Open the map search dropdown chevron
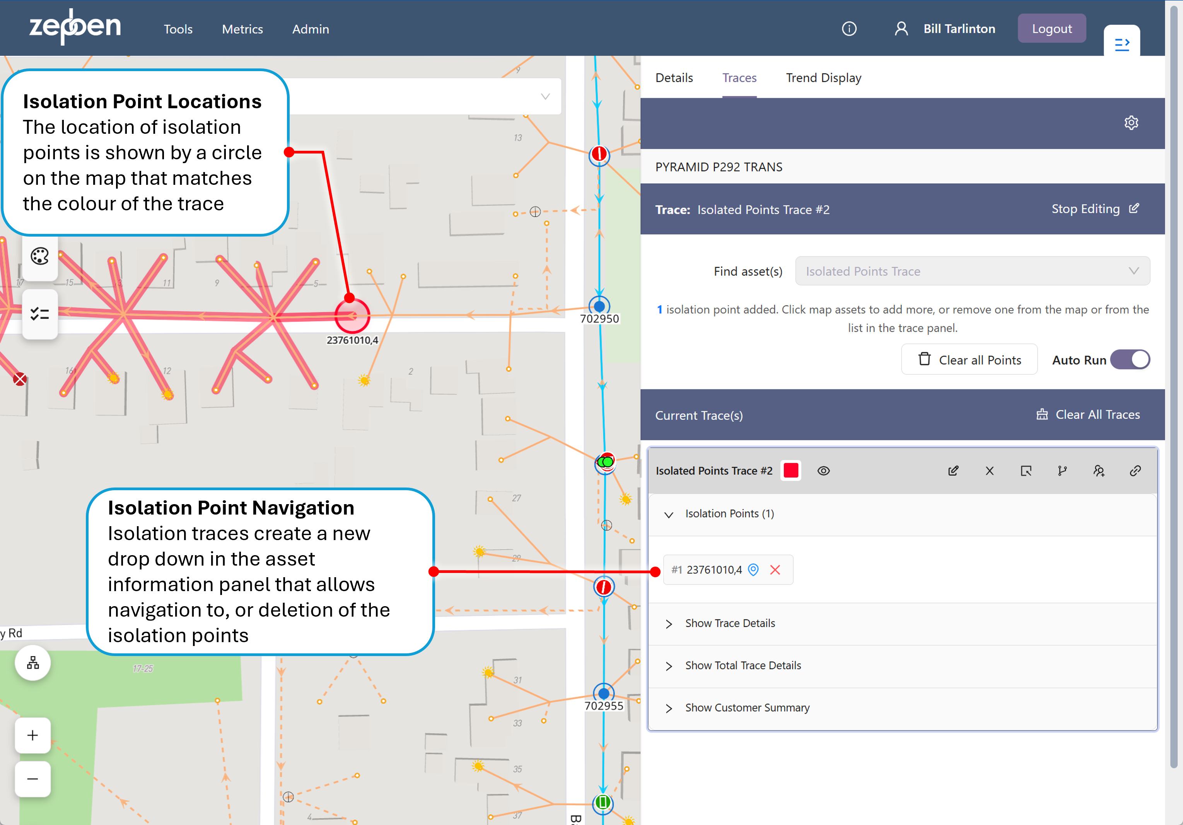Image resolution: width=1183 pixels, height=825 pixels. pyautogui.click(x=545, y=96)
